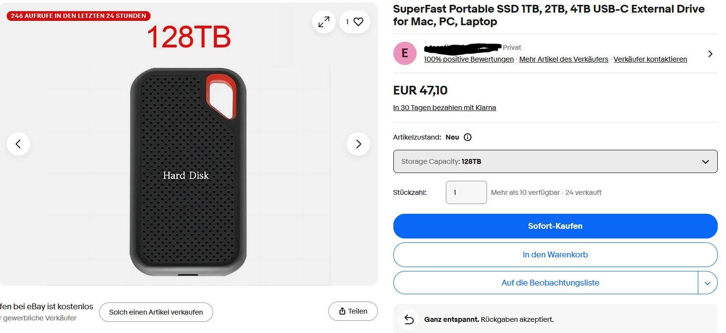Open the Teilen share icon

click(353, 311)
